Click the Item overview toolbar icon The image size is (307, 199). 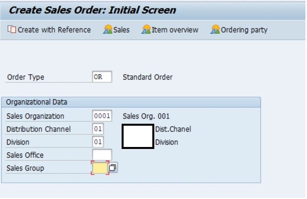point(146,29)
